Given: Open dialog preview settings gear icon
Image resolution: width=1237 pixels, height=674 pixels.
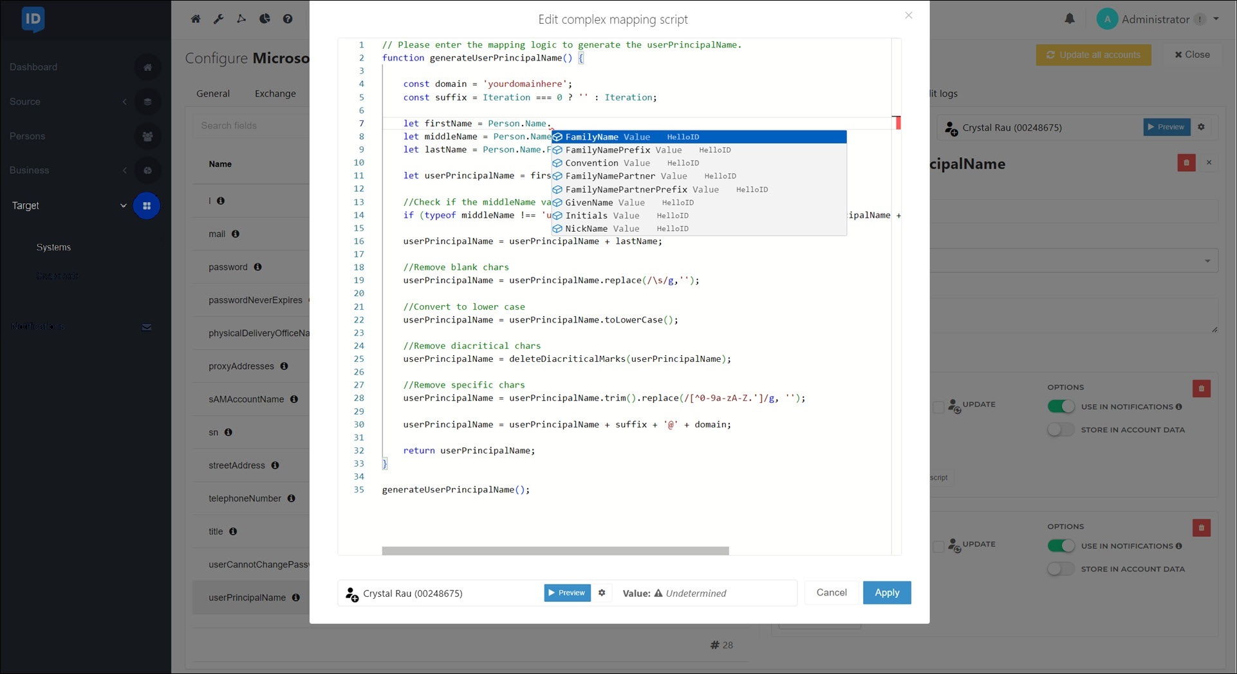Looking at the screenshot, I should coord(602,593).
